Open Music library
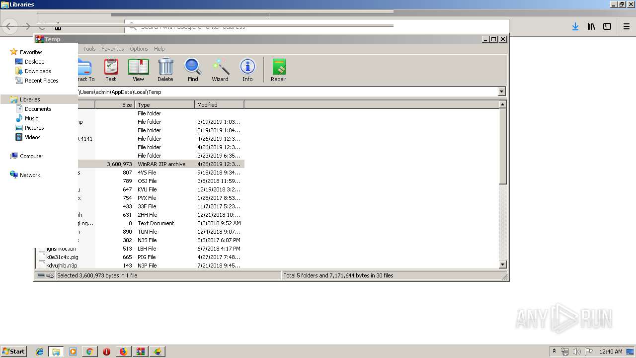 31,118
